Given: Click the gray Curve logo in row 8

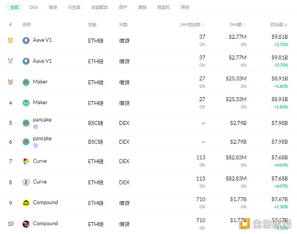Looking at the screenshot, I should 26,182.
